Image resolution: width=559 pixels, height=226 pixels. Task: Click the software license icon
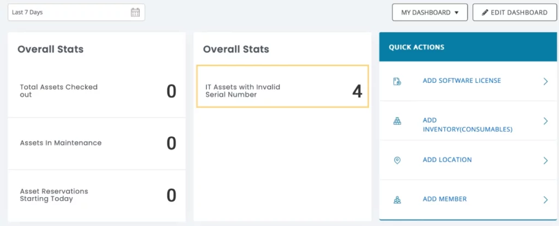[x=397, y=81]
